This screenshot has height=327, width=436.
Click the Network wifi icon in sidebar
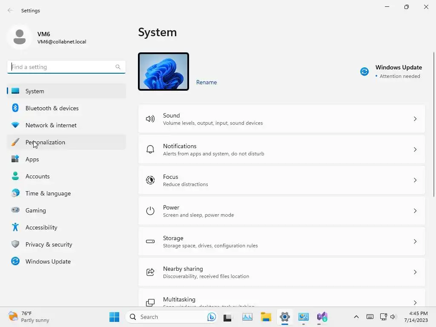(15, 125)
